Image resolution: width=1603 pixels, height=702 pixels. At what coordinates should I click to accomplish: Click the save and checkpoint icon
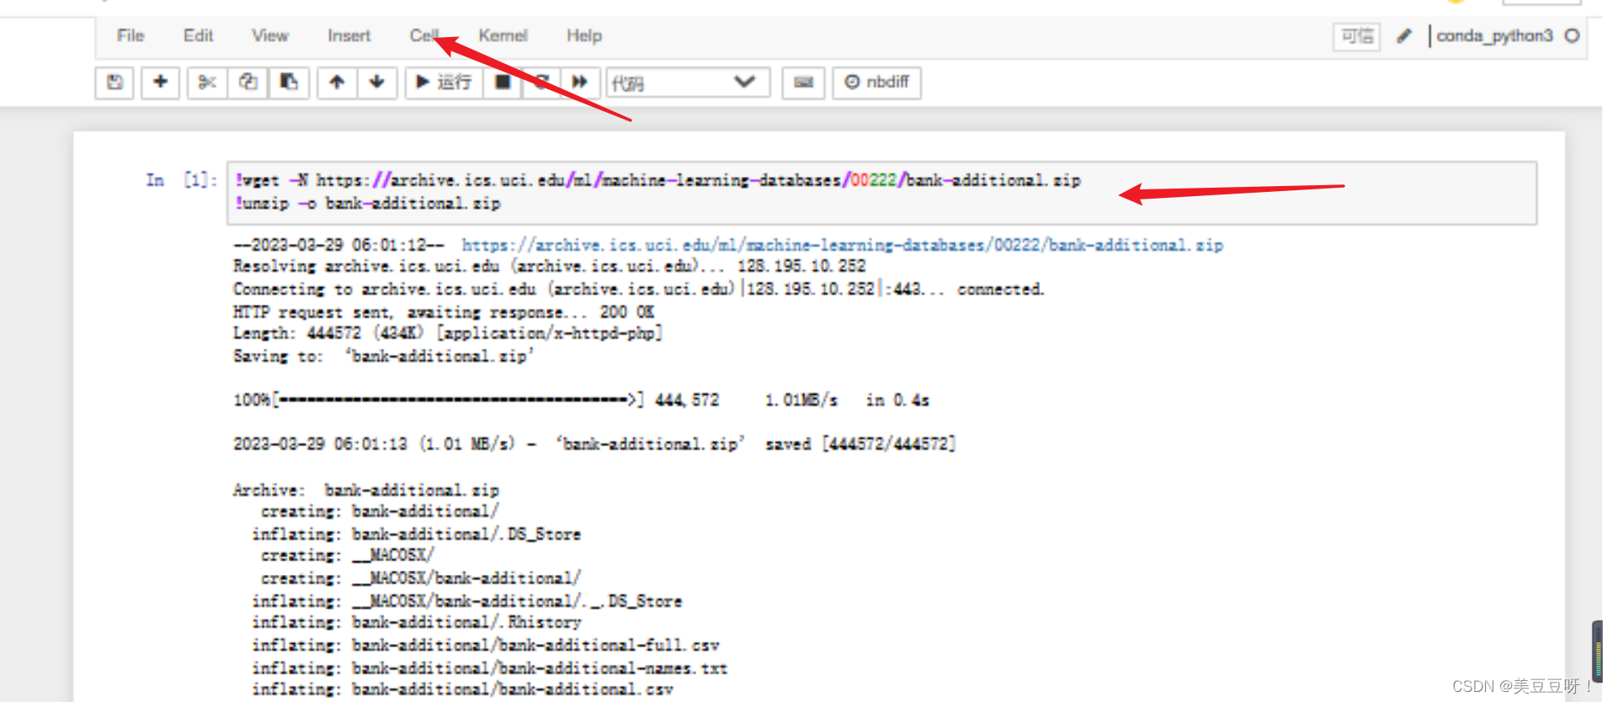click(114, 82)
